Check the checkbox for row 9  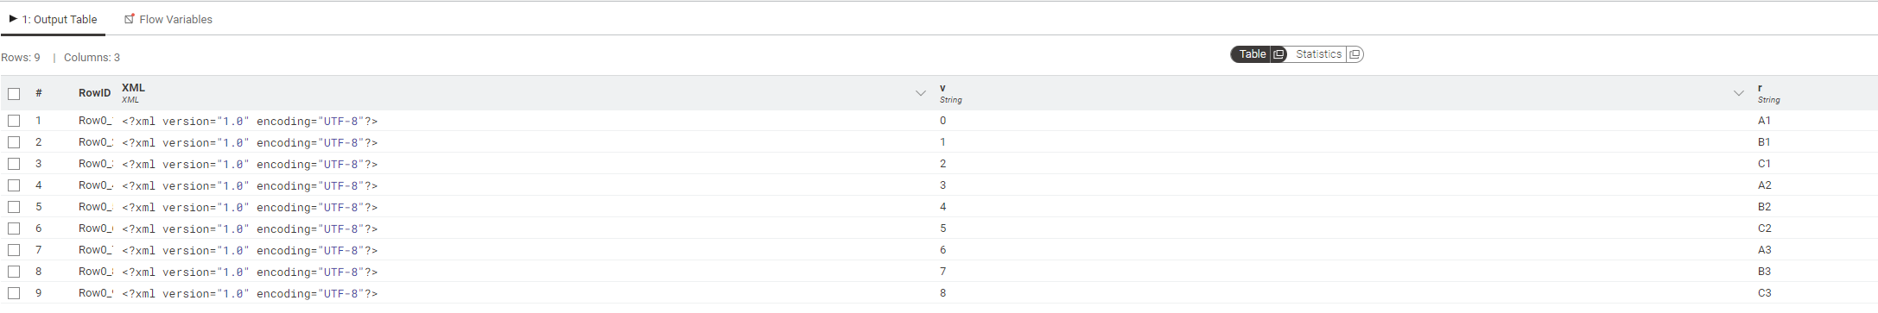[x=14, y=293]
